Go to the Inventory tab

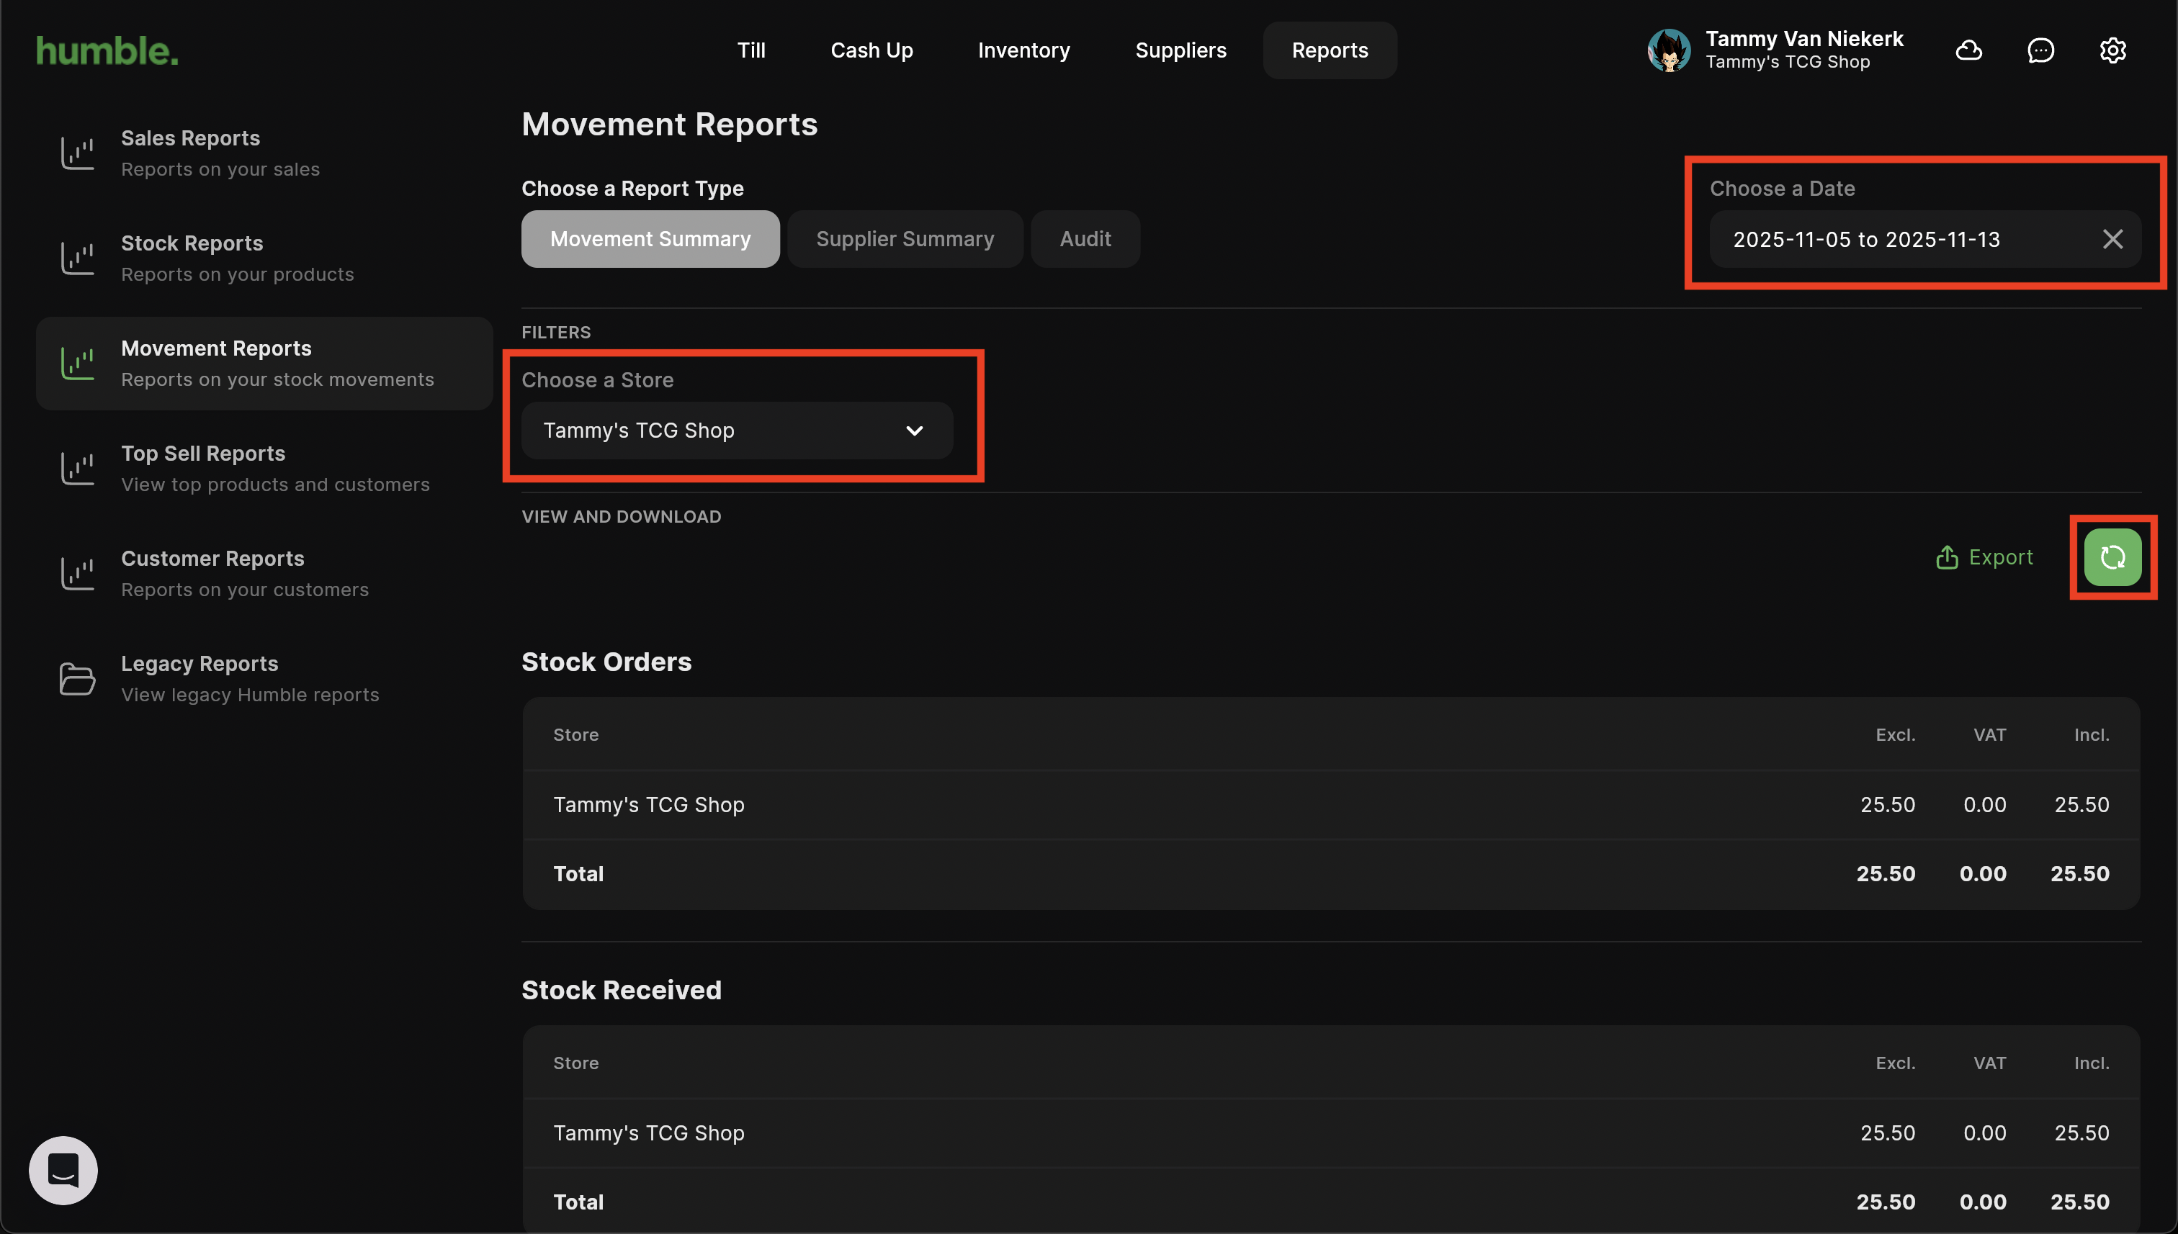tap(1023, 50)
